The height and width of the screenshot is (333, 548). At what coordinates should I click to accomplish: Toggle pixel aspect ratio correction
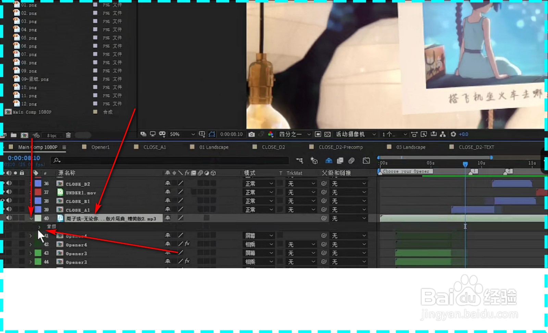[x=414, y=134]
